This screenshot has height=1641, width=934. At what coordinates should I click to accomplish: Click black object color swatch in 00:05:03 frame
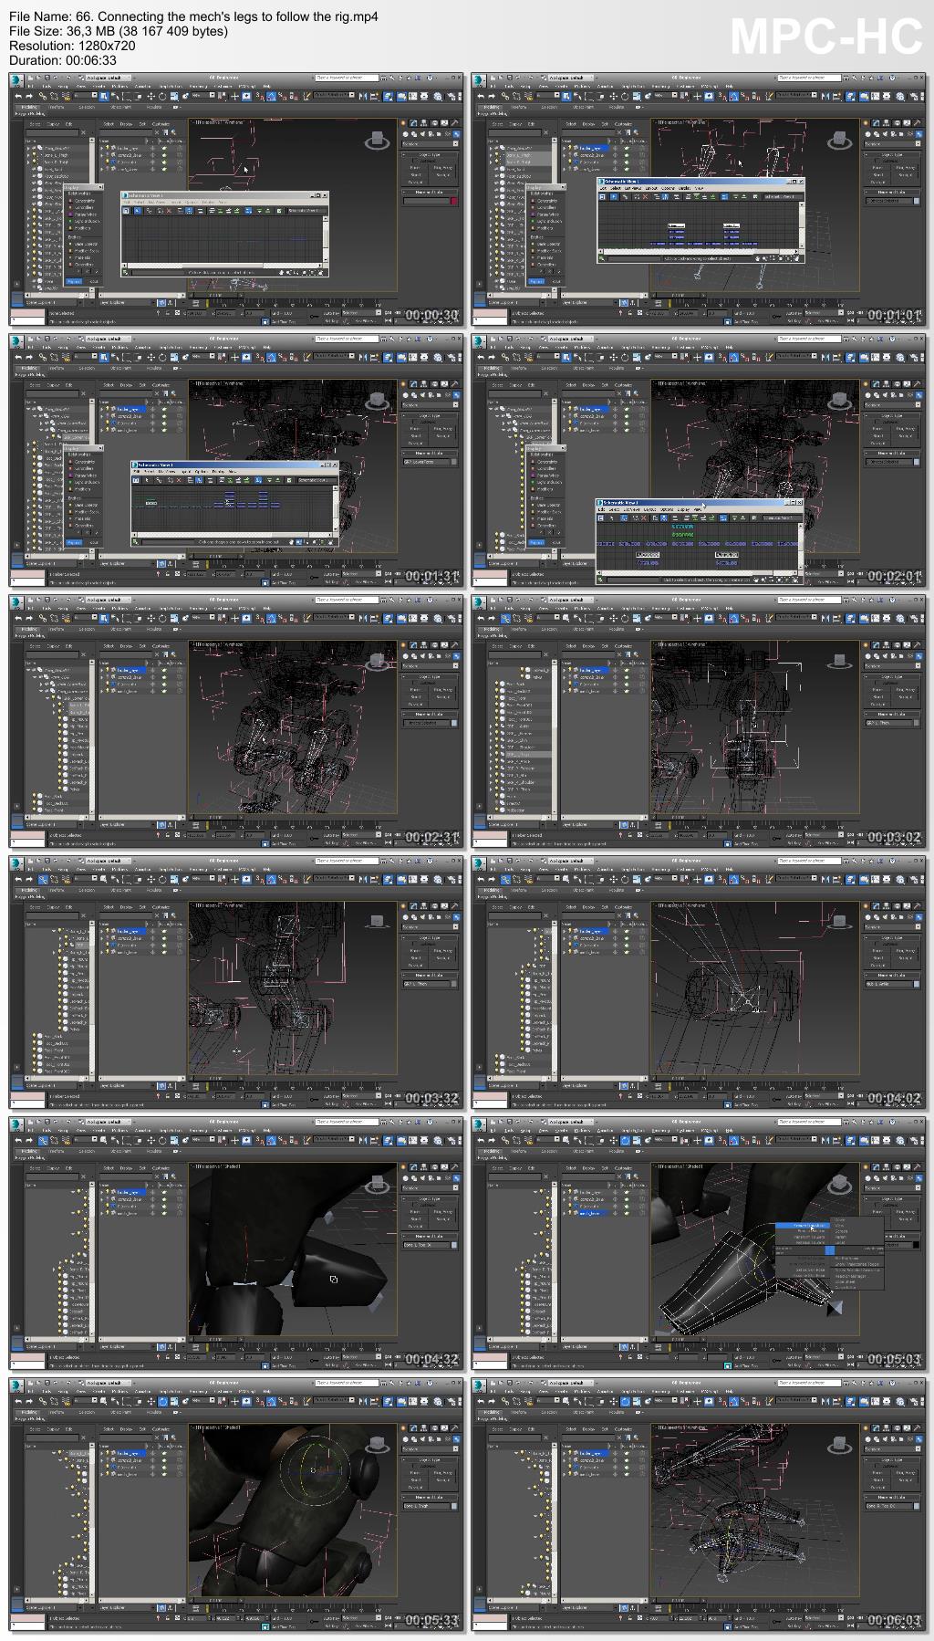tap(916, 1246)
